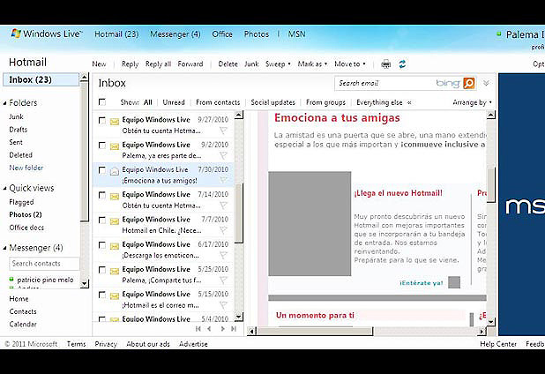Flag the 5/25/2010 Comparte tus f email
This screenshot has height=374, width=545.
pos(223,280)
